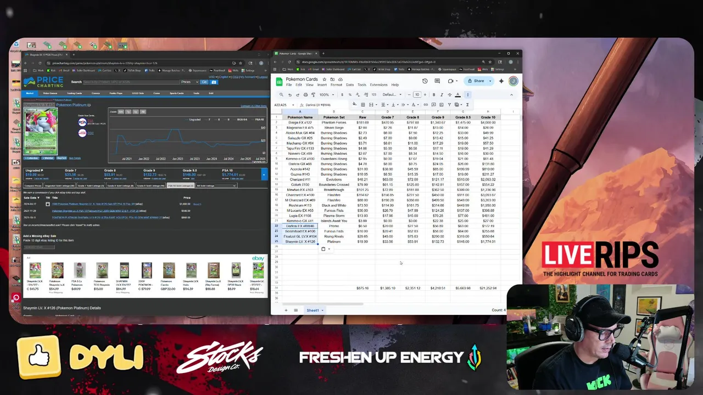Open the Insert menu in Sheets
Screen dimensions: 703x395
[x=322, y=85]
